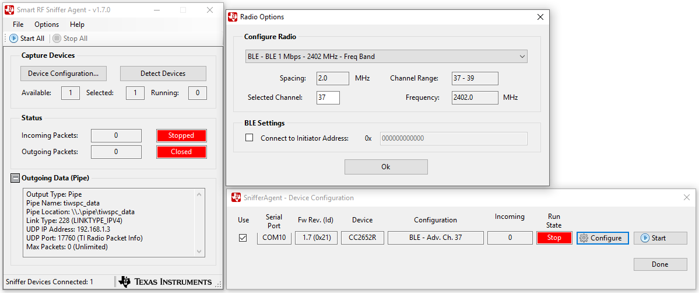
Task: Click the Detect Devices button
Action: 163,74
